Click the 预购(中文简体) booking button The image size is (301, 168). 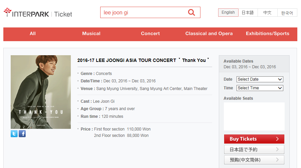(x=254, y=160)
